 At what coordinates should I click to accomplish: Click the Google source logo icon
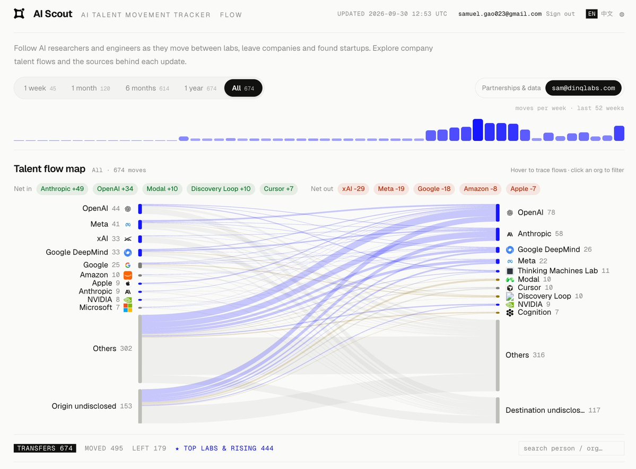coord(128,265)
